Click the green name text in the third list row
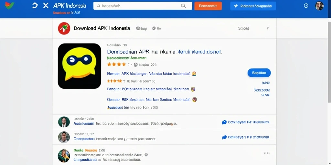Image resolution: width=331 pixels, height=165 pixels. pos(79,150)
